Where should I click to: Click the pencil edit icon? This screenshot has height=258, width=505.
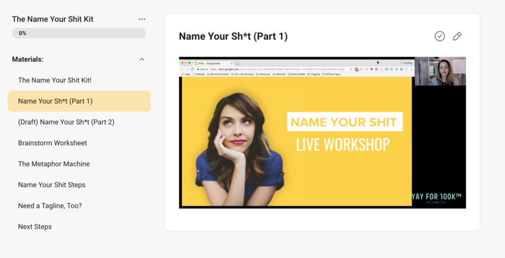(457, 37)
